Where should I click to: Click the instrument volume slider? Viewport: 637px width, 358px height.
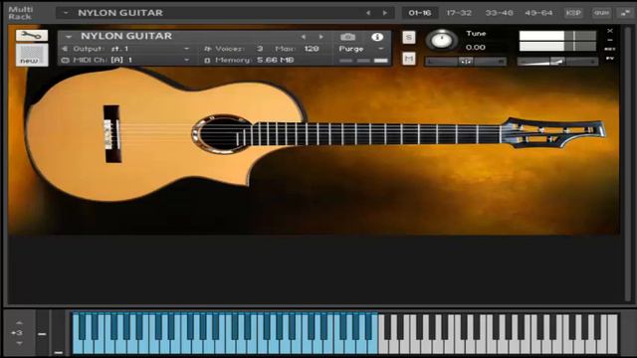pyautogui.click(x=557, y=62)
